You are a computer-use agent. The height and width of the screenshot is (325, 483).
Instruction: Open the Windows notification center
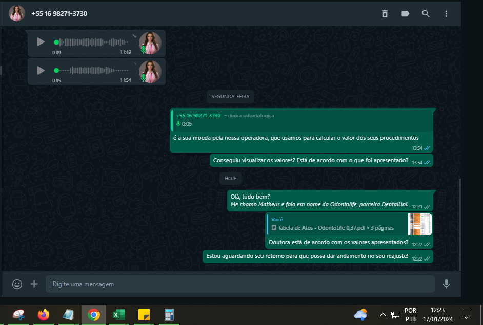click(x=466, y=315)
